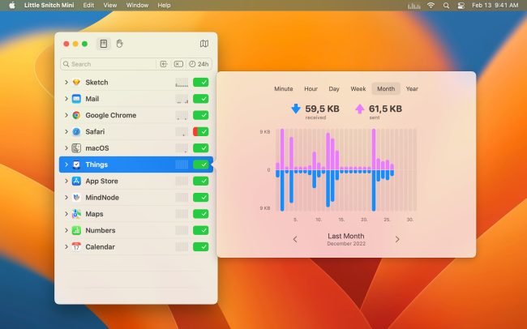
Task: Switch to the connections list view icon
Action: pos(104,44)
